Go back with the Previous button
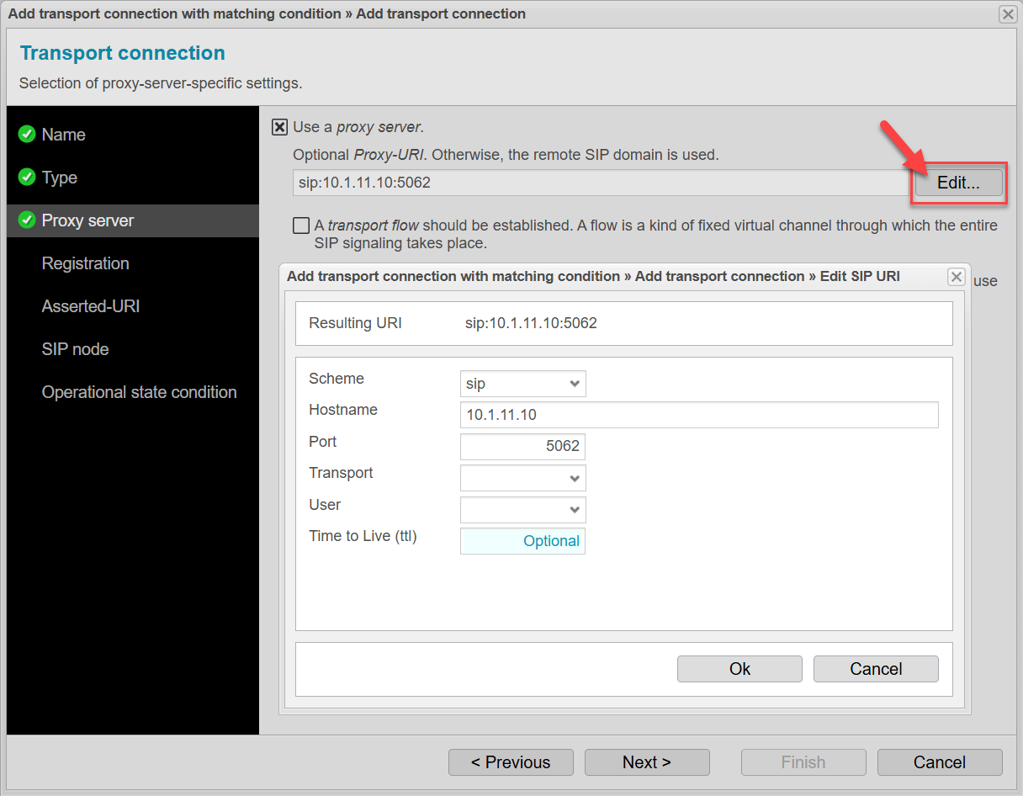1023x796 pixels. click(x=511, y=762)
